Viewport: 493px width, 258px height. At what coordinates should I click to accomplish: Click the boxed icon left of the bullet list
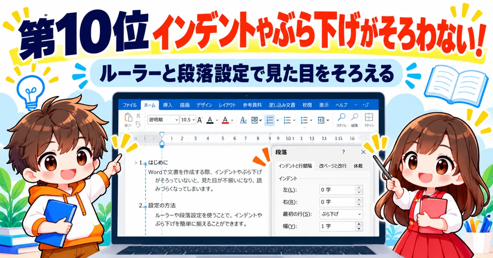pyautogui.click(x=255, y=120)
